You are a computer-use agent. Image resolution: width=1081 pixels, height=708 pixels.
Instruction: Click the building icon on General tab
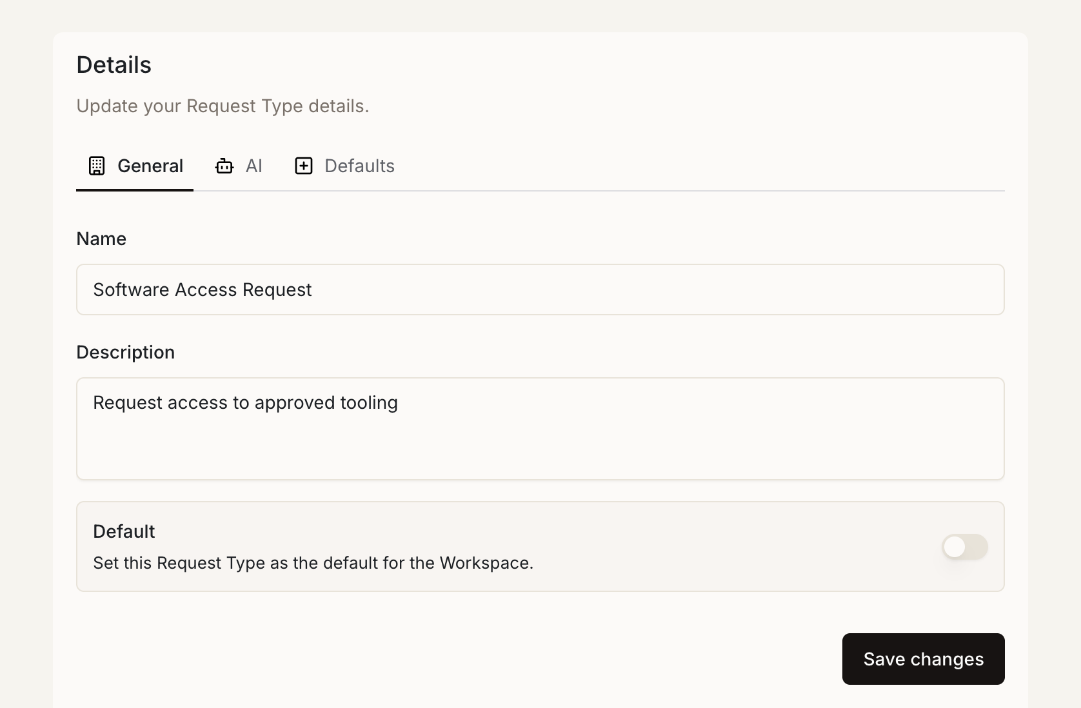click(x=97, y=166)
